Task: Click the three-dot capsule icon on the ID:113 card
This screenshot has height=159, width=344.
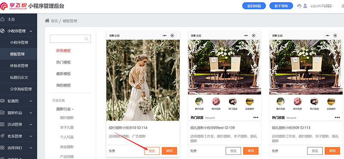Action: point(328,36)
